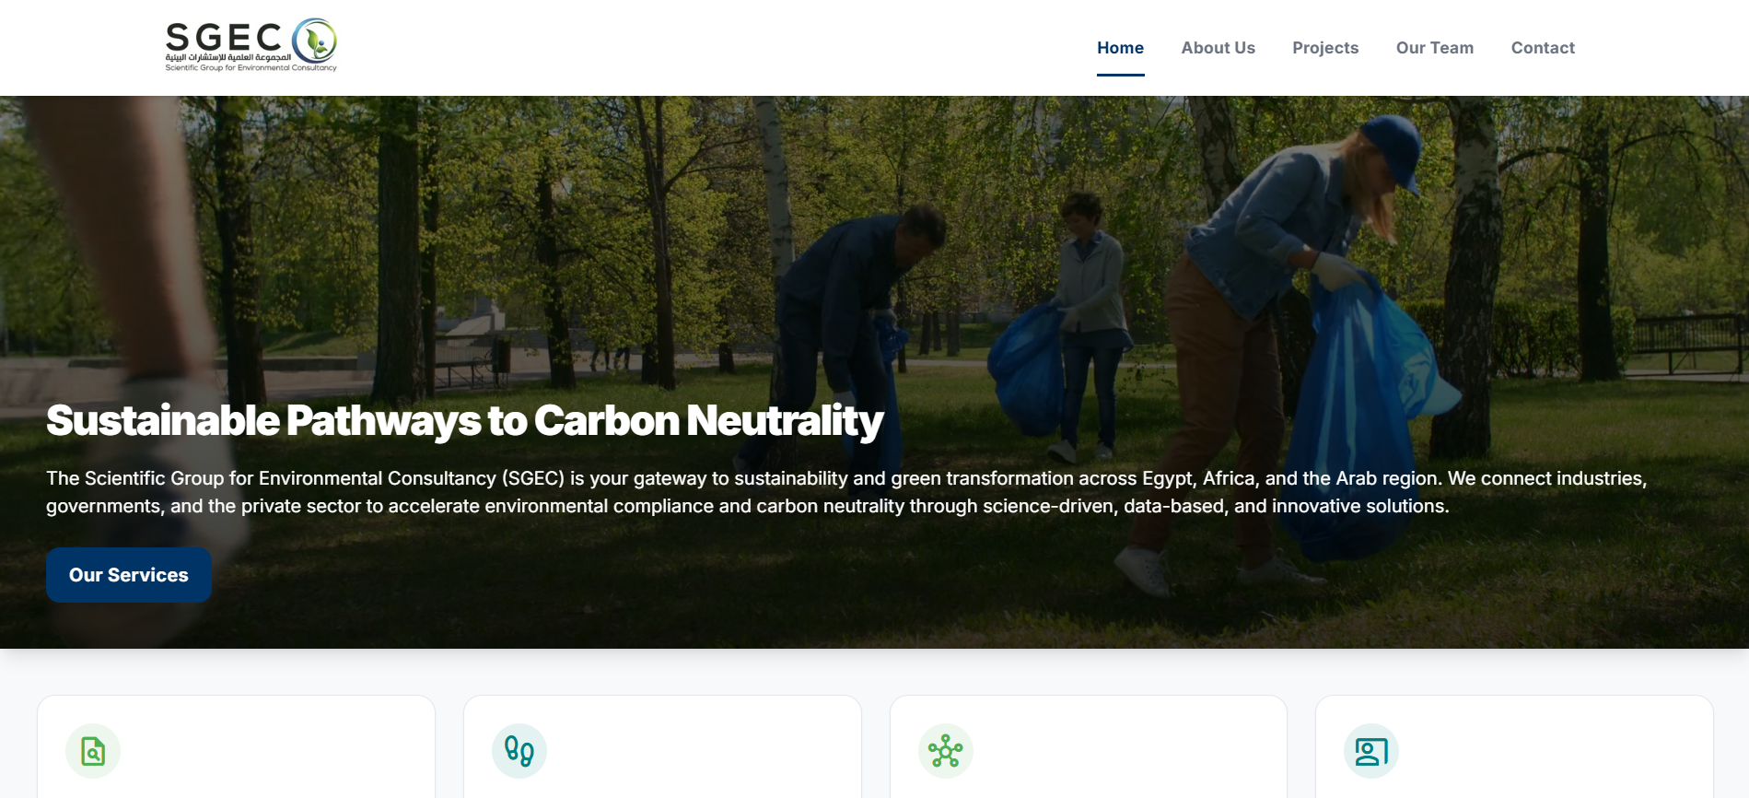Open the Contact page link
This screenshot has height=798, width=1749.
[1543, 48]
